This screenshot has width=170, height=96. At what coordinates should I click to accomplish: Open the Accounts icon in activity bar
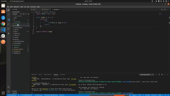coord(8,87)
